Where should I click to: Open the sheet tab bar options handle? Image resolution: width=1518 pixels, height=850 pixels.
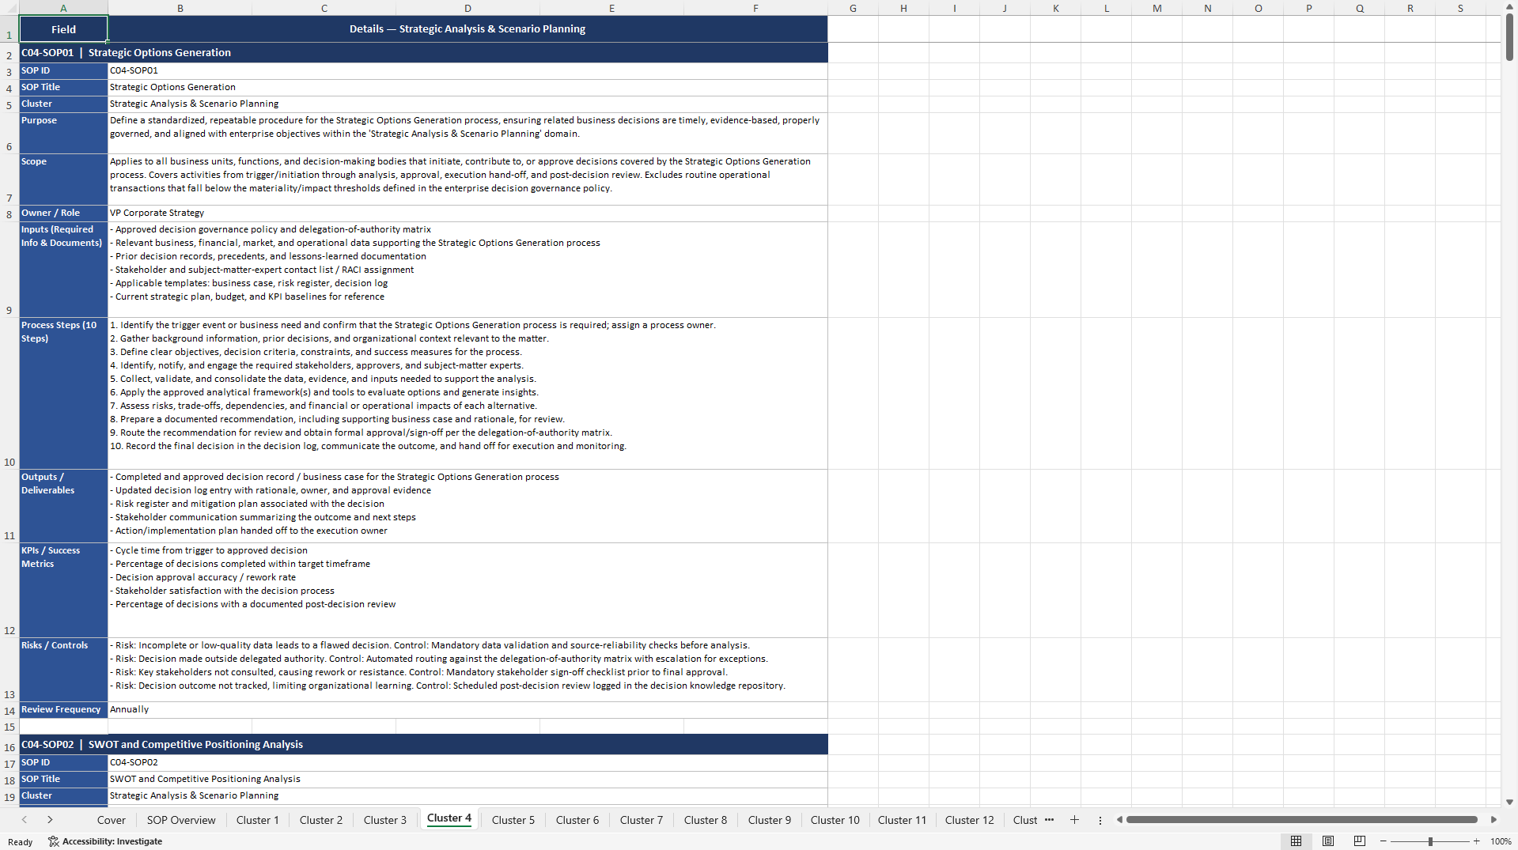pyautogui.click(x=1100, y=820)
